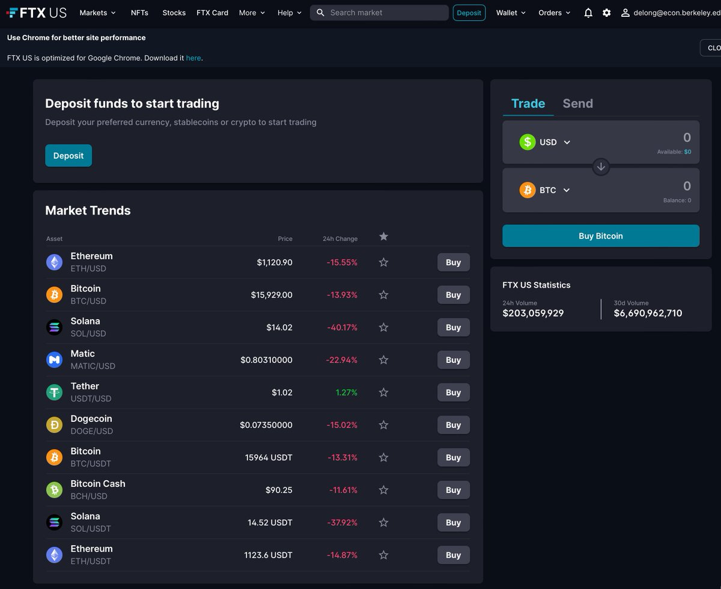The width and height of the screenshot is (721, 589).
Task: Open the Stocks page
Action: coord(174,13)
